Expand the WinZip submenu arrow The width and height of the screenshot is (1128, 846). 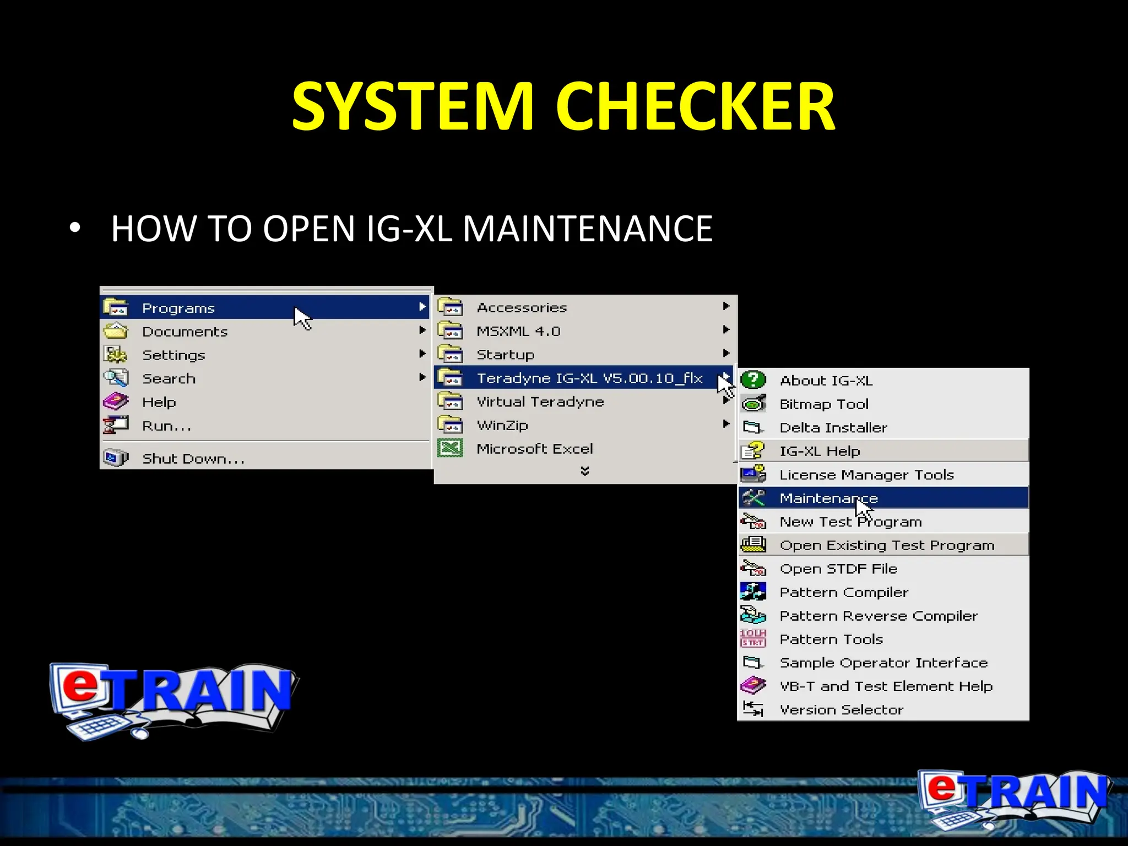[x=726, y=424]
